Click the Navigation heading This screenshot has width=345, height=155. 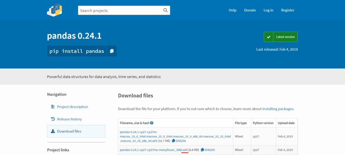click(x=57, y=95)
